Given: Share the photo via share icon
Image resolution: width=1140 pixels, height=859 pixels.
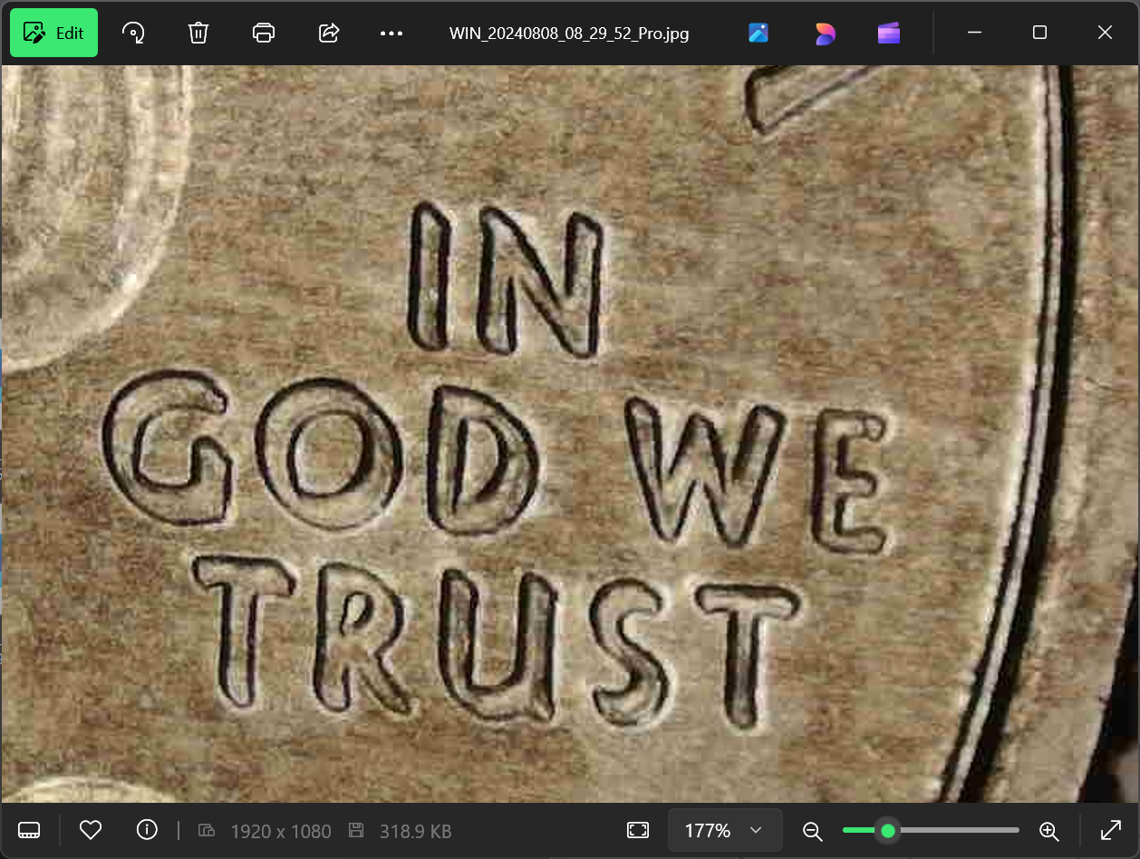Looking at the screenshot, I should click(x=329, y=33).
